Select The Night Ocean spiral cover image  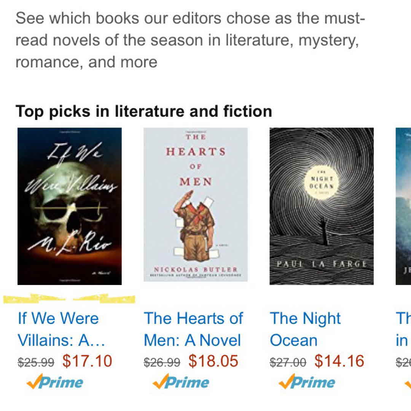pyautogui.click(x=322, y=206)
